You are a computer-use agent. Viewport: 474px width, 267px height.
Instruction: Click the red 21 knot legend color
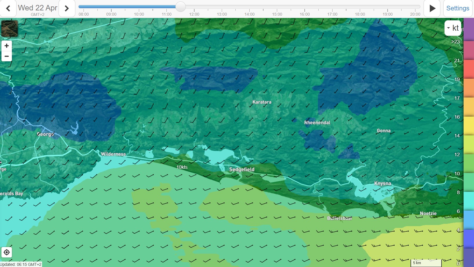(468, 69)
